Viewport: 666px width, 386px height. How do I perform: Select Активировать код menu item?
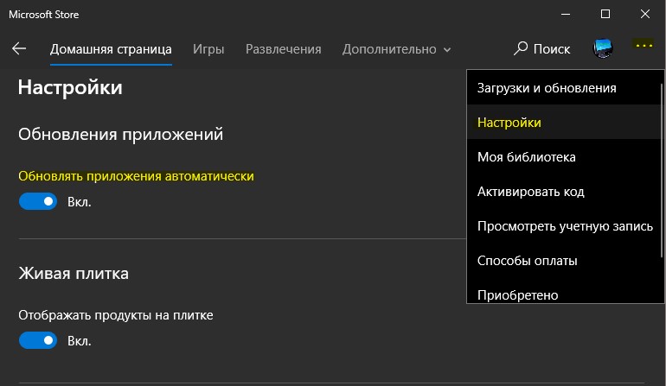click(564, 192)
